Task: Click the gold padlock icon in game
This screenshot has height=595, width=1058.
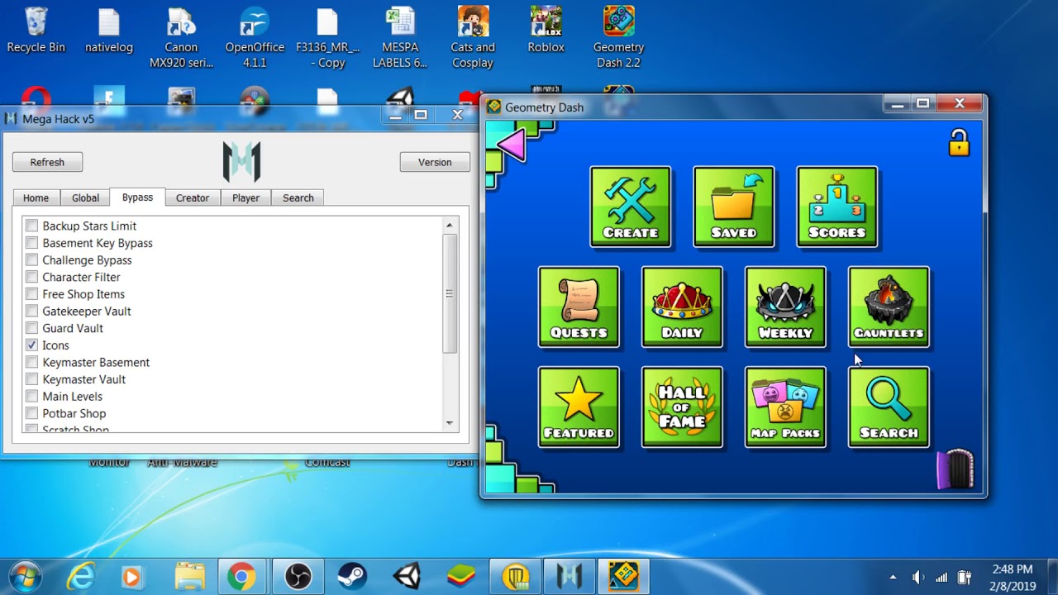Action: coord(959,142)
